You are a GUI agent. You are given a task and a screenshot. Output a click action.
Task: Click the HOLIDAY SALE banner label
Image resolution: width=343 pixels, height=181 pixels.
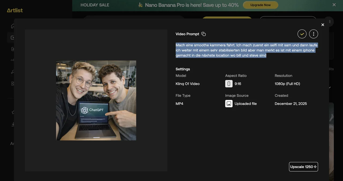[x=95, y=5]
